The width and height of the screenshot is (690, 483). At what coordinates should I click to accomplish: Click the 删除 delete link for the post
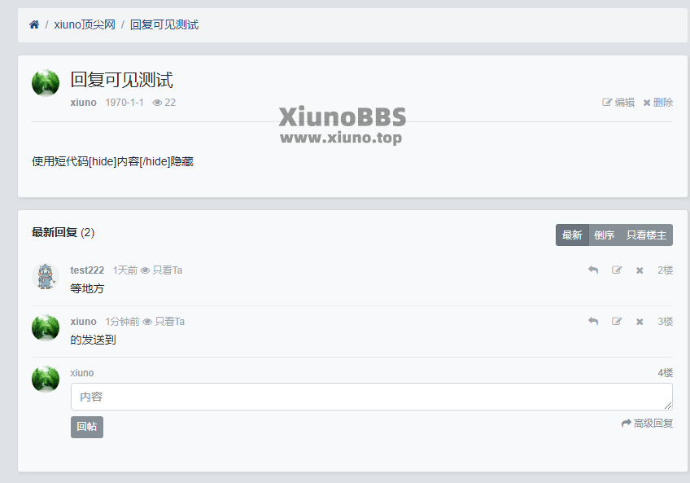click(658, 103)
